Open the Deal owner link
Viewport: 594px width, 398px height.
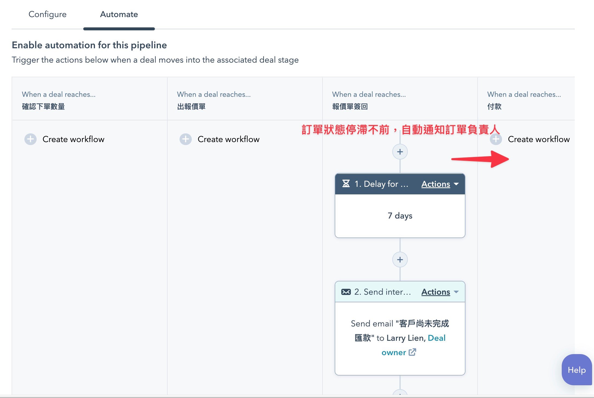[x=394, y=352]
